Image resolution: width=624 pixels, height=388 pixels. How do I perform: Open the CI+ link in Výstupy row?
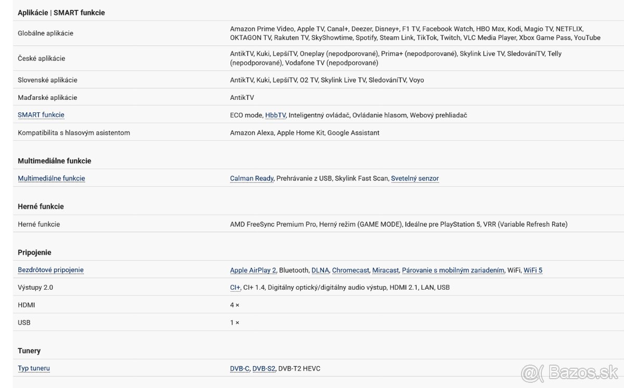pos(235,288)
